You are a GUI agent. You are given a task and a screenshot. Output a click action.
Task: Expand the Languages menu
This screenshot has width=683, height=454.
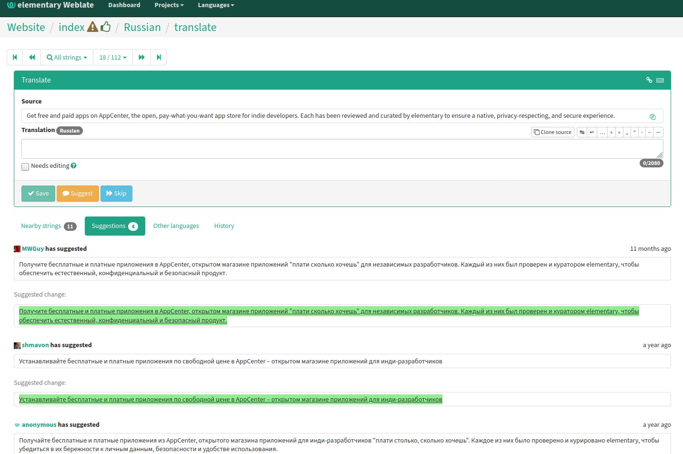point(216,5)
